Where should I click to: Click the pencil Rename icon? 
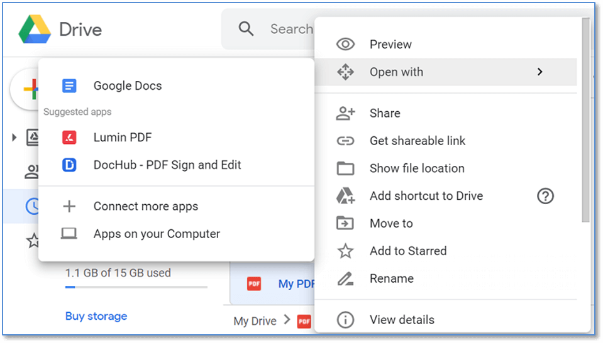point(345,278)
